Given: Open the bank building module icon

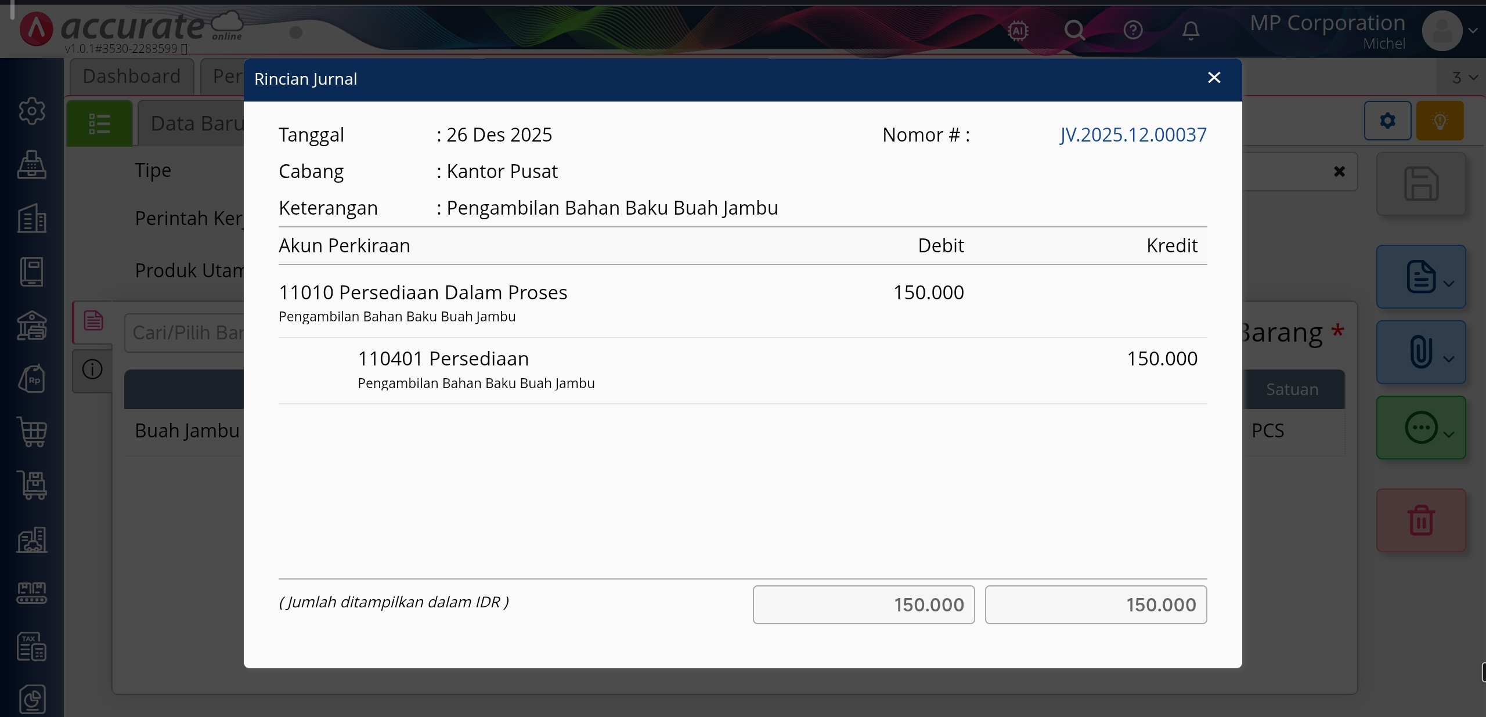Looking at the screenshot, I should [32, 325].
